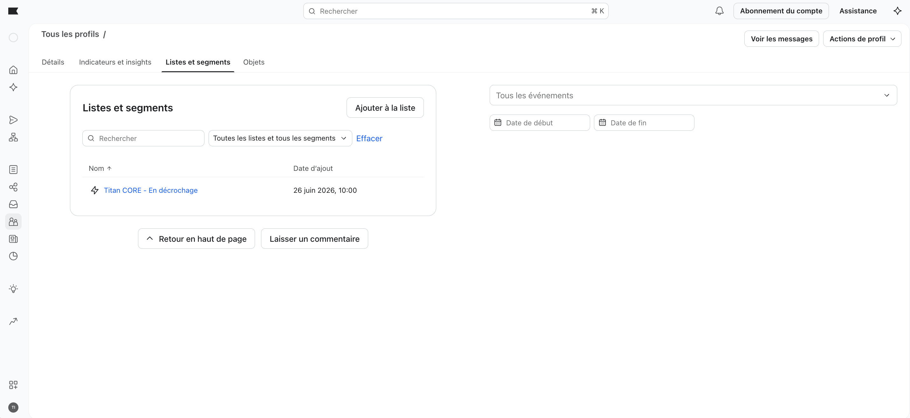The height and width of the screenshot is (418, 910).
Task: Open the AI sparkle sidebar icon
Action: [x=13, y=87]
